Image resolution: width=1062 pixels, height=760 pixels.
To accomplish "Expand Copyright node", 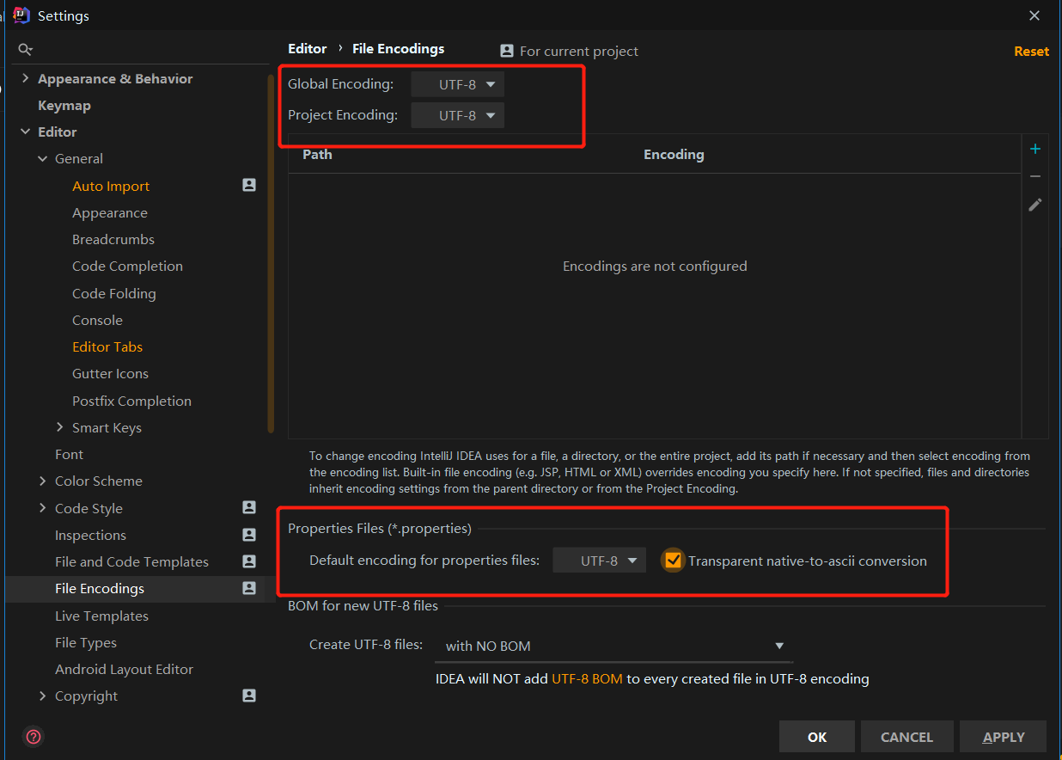I will click(43, 696).
